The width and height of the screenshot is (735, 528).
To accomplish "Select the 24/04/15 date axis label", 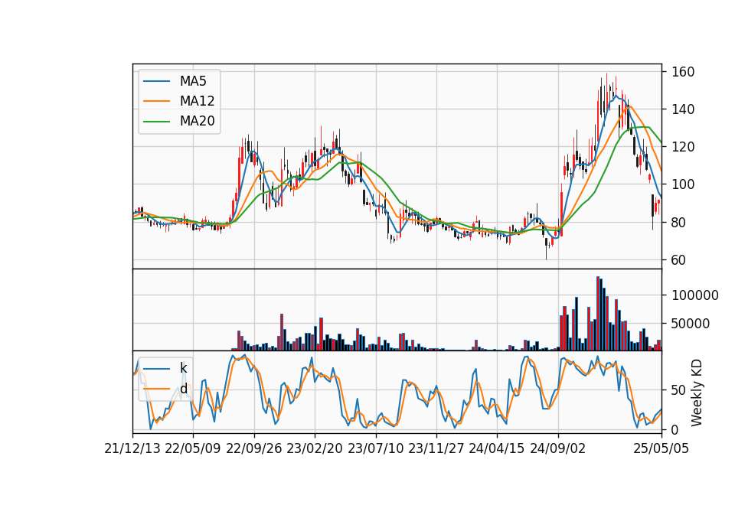I will (x=497, y=448).
